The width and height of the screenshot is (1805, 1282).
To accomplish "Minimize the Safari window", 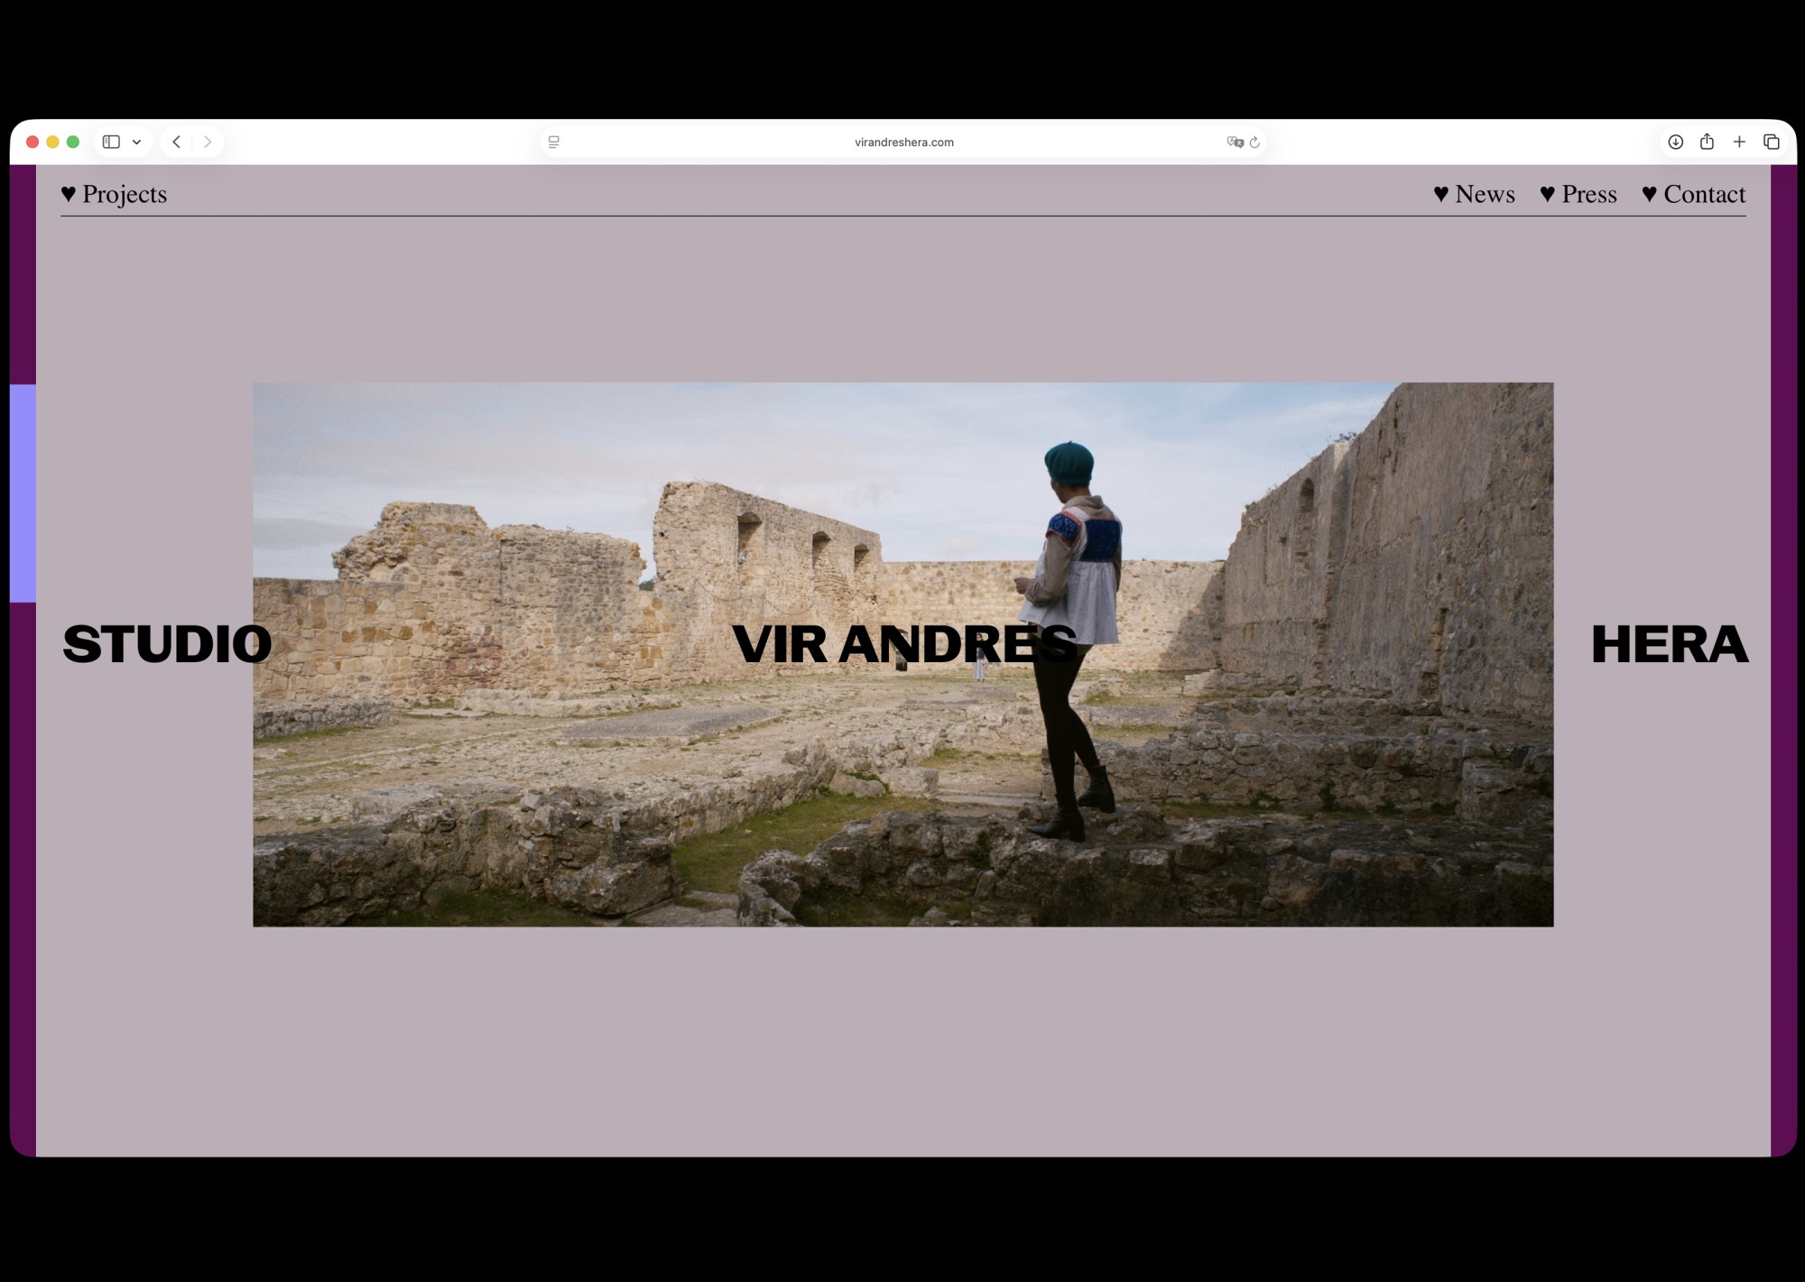I will (x=52, y=142).
